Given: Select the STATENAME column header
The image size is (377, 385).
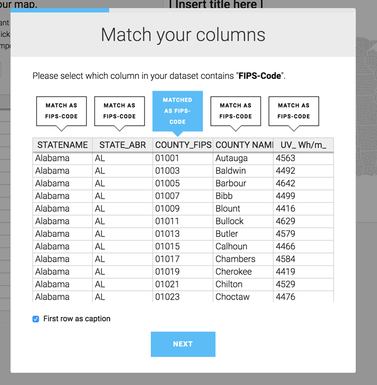Looking at the screenshot, I should coord(62,145).
